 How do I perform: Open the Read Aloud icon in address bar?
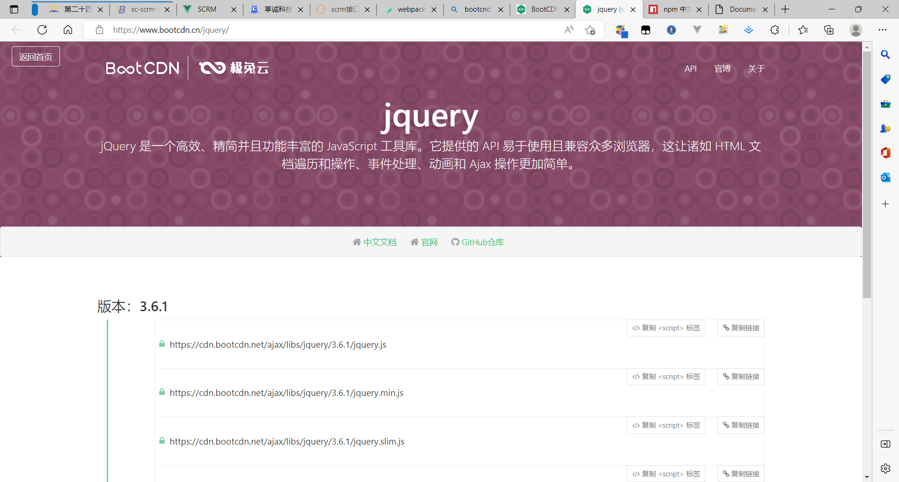569,30
